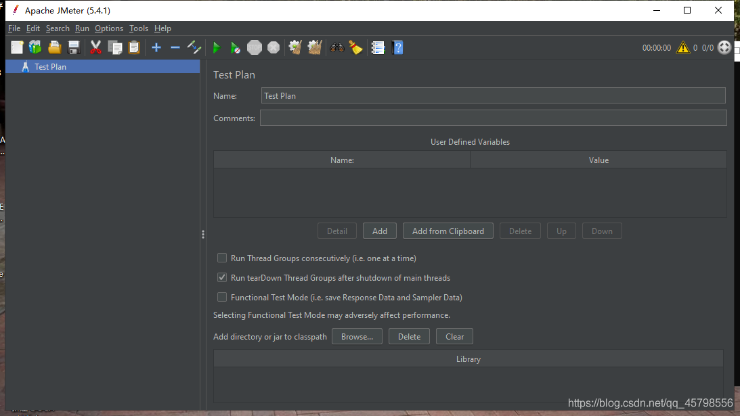Click the Library column header
This screenshot has width=740, height=416.
click(468, 359)
